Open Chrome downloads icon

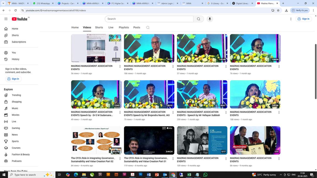pyautogui.click(x=286, y=10)
